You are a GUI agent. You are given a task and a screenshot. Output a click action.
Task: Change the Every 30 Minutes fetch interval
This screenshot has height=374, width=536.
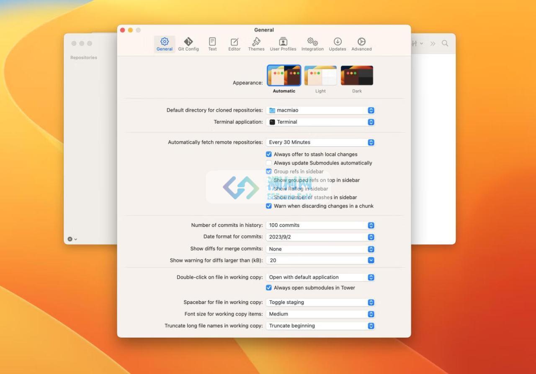[320, 142]
